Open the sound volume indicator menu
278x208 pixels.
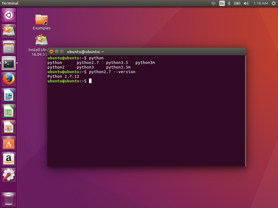click(246, 4)
